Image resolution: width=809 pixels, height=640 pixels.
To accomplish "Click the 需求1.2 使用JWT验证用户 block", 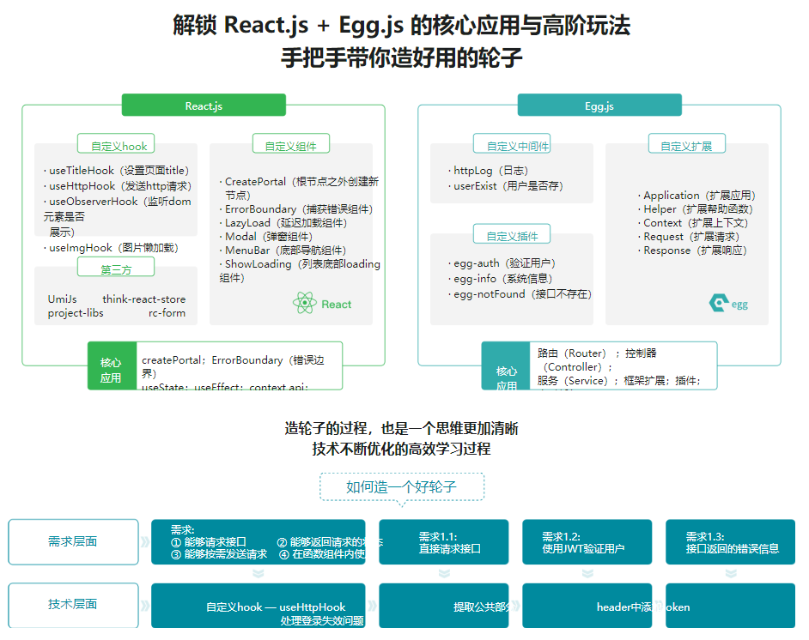I will point(587,541).
